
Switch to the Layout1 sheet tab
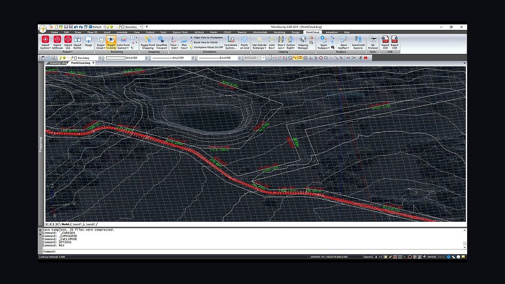pyautogui.click(x=77, y=224)
